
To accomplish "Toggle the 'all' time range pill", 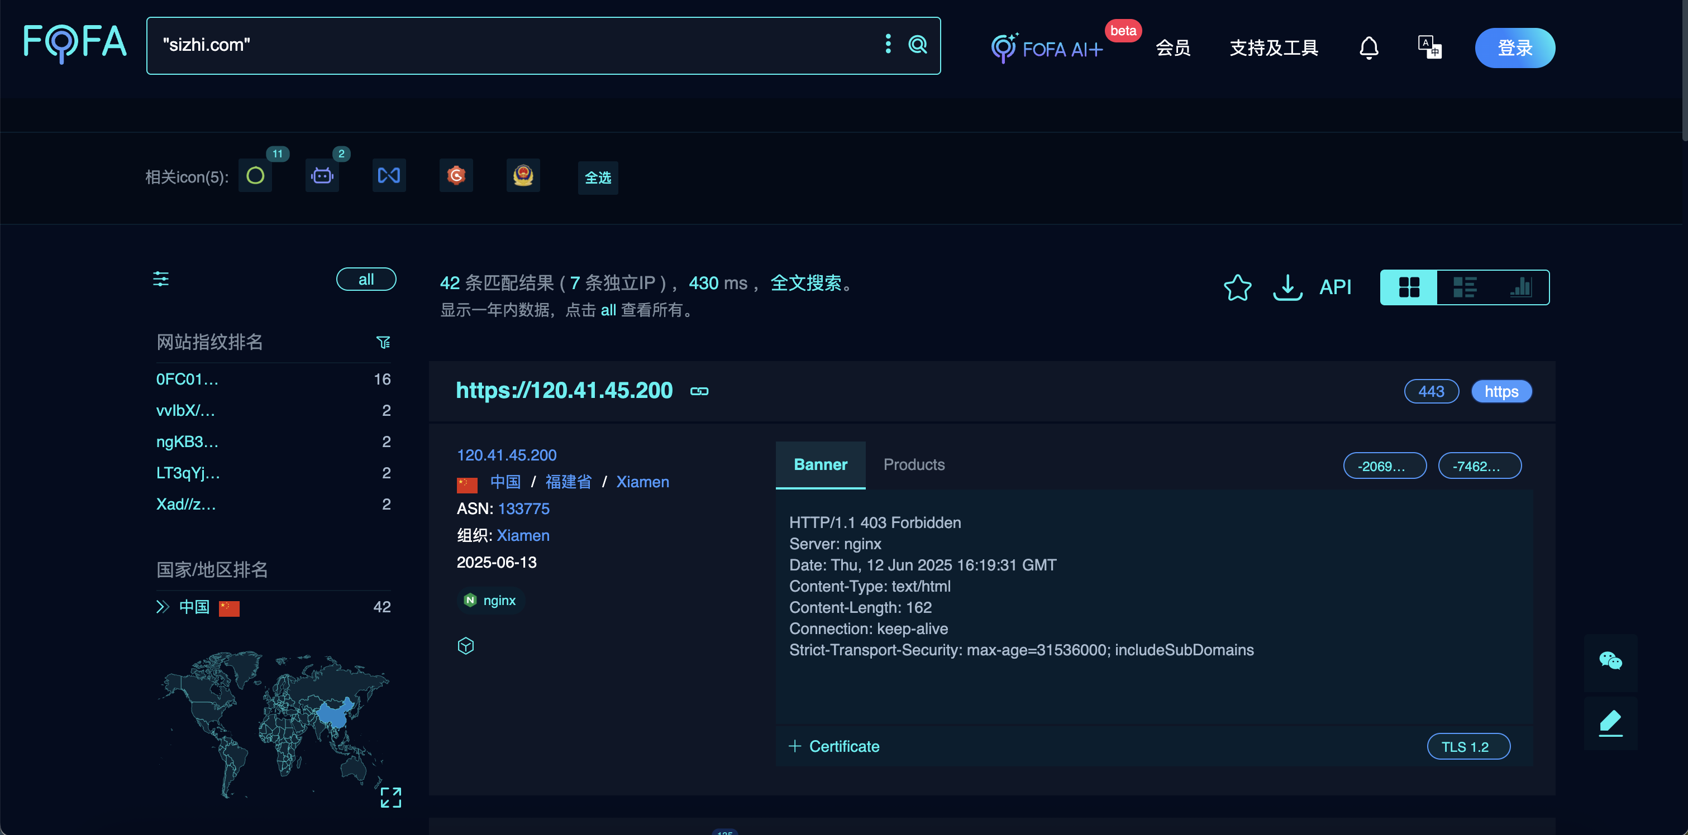I will [x=366, y=279].
